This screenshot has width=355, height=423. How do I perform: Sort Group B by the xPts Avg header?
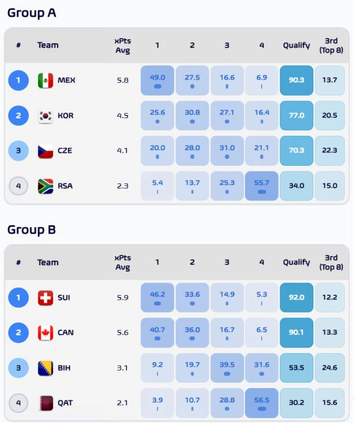click(x=122, y=262)
